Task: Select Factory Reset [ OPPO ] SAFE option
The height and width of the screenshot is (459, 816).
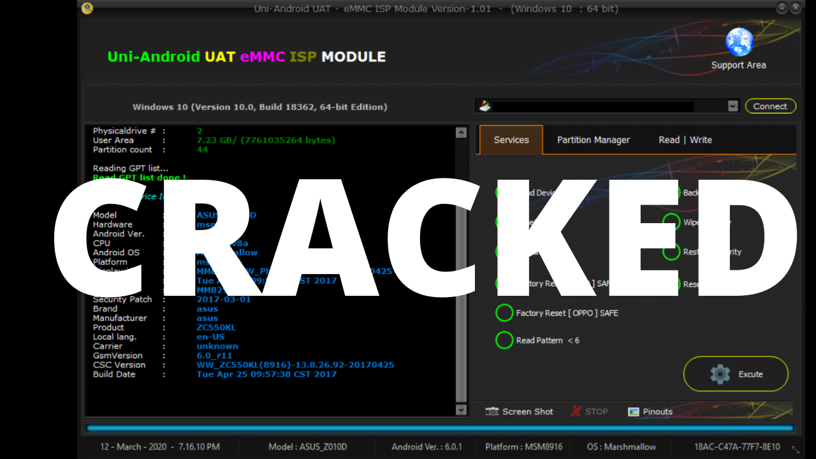Action: click(557, 313)
